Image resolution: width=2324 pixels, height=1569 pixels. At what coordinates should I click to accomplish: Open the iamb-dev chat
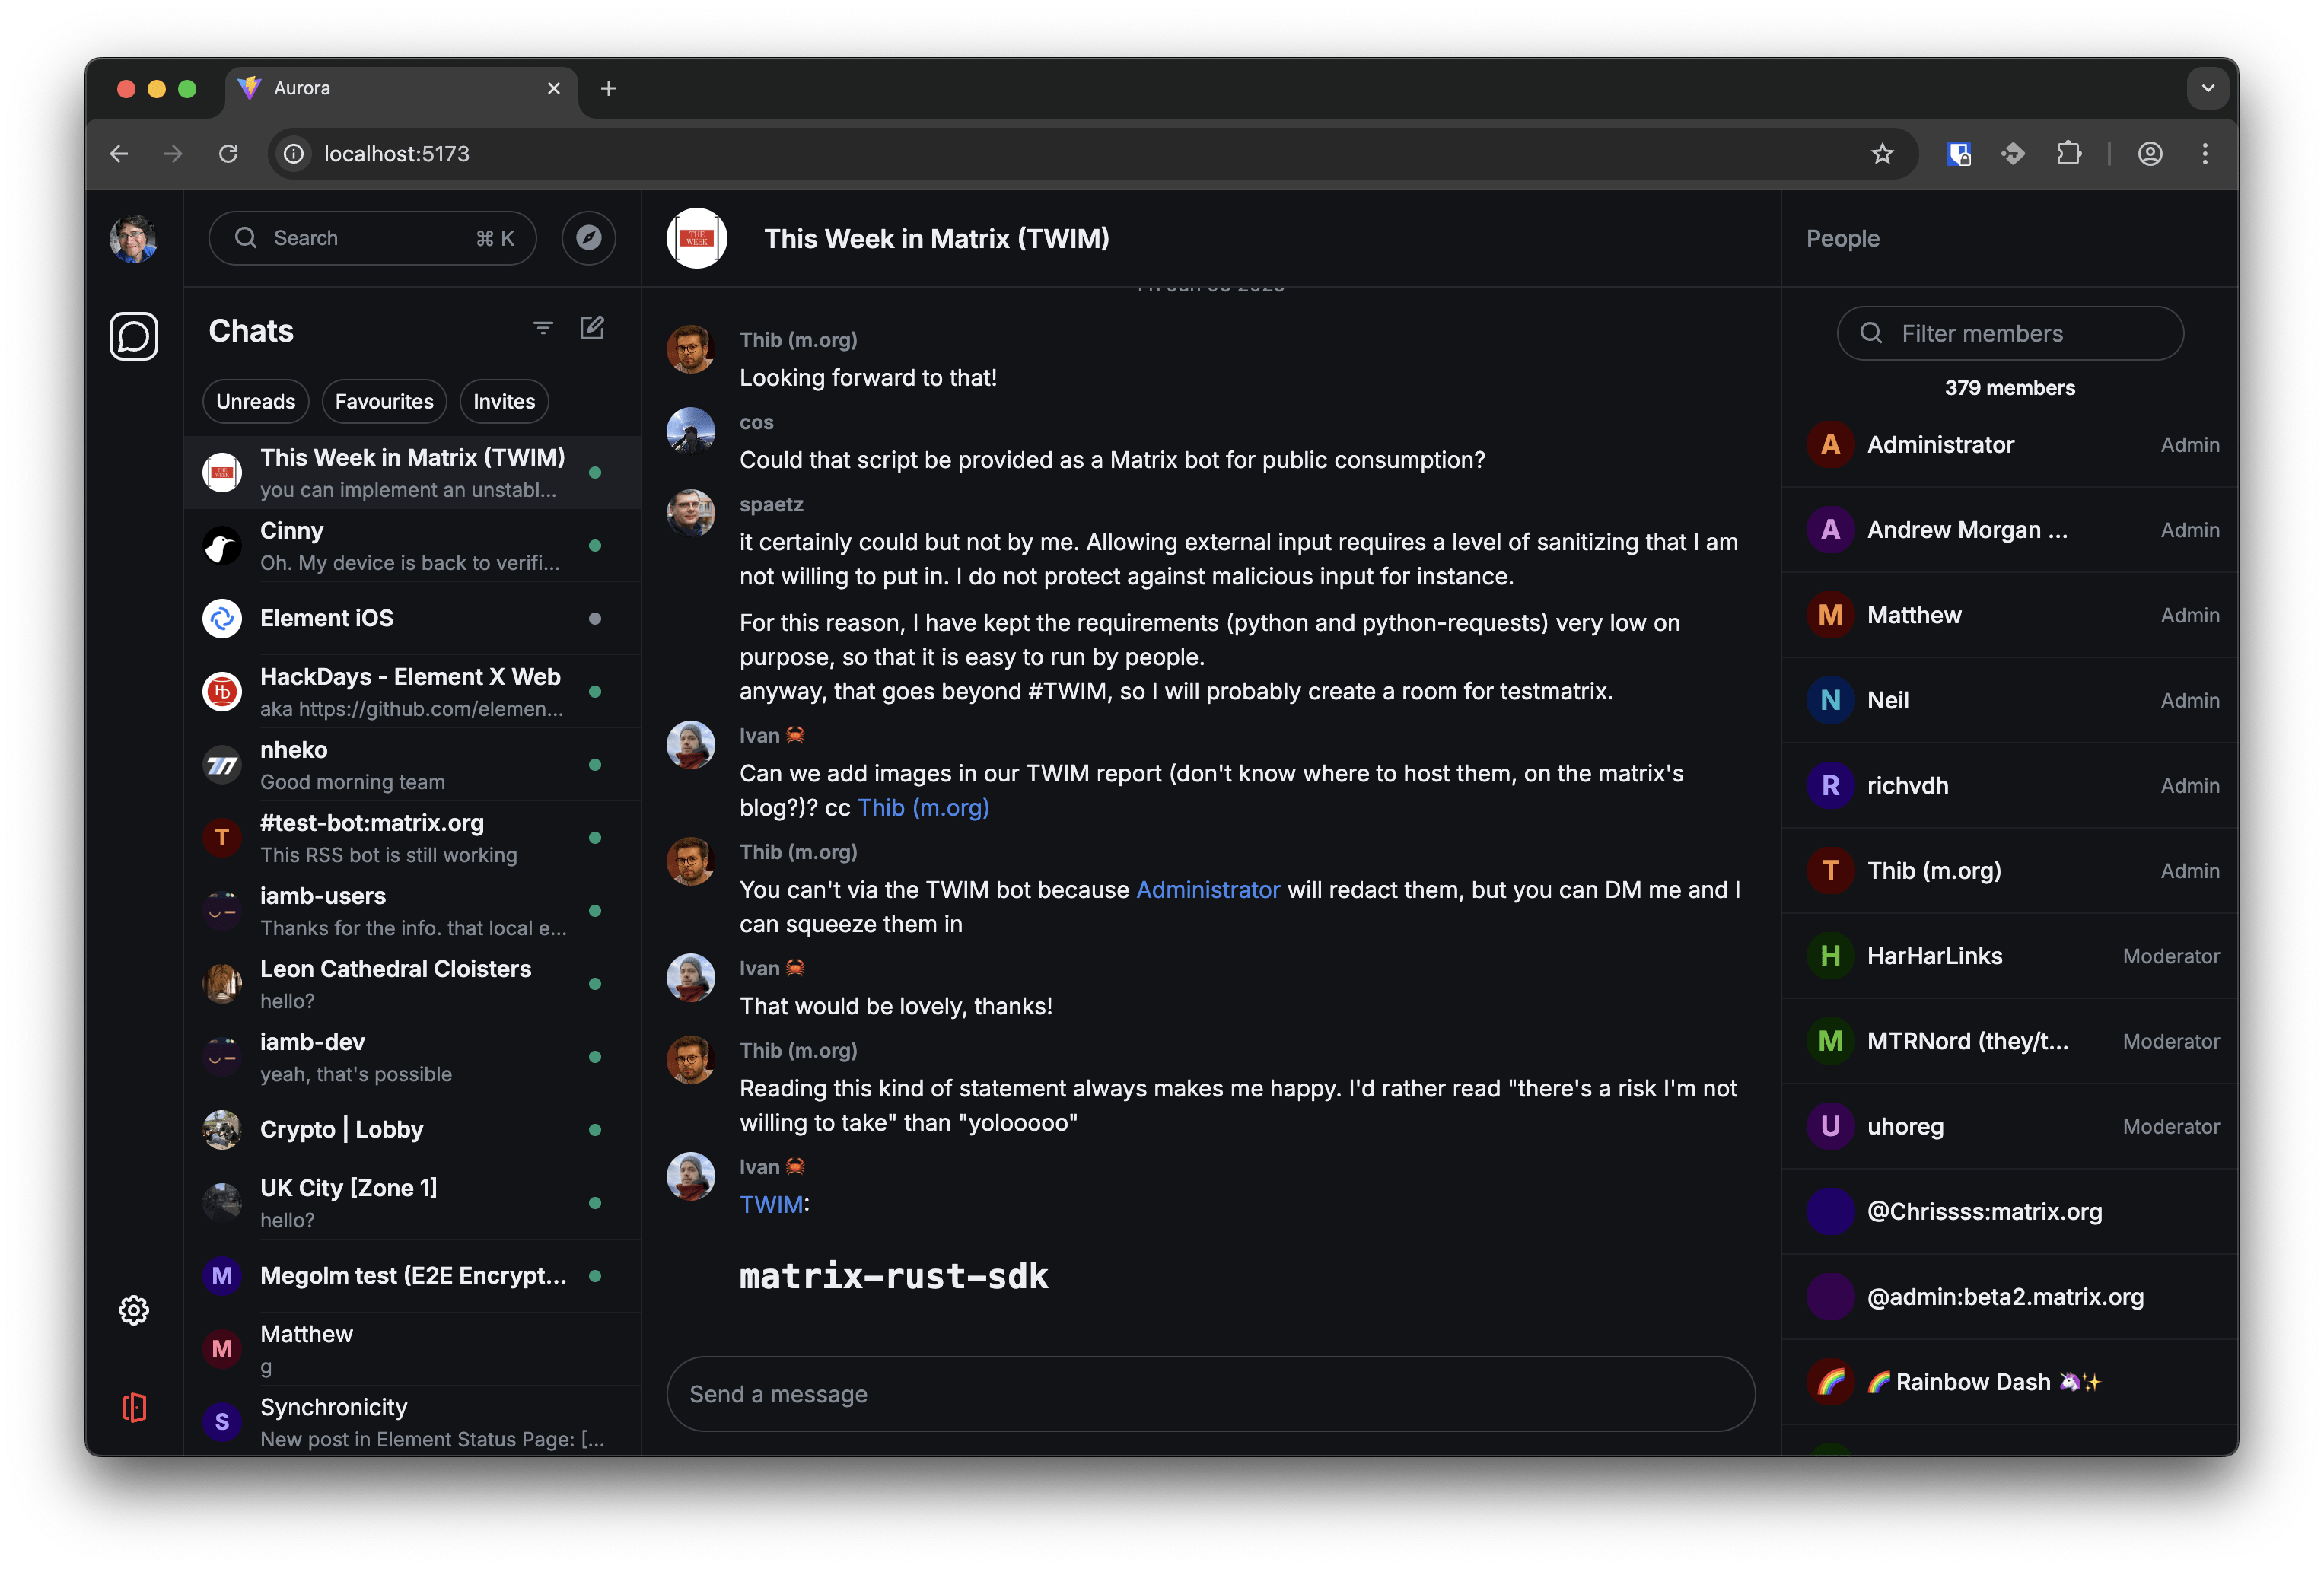coord(412,1057)
